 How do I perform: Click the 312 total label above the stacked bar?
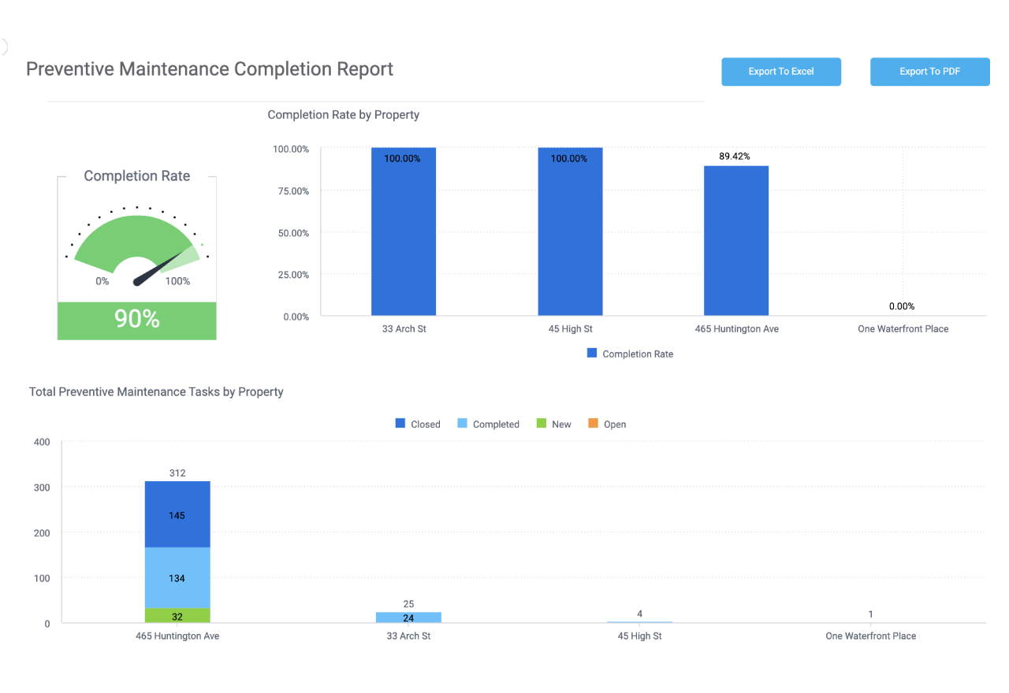pos(177,472)
